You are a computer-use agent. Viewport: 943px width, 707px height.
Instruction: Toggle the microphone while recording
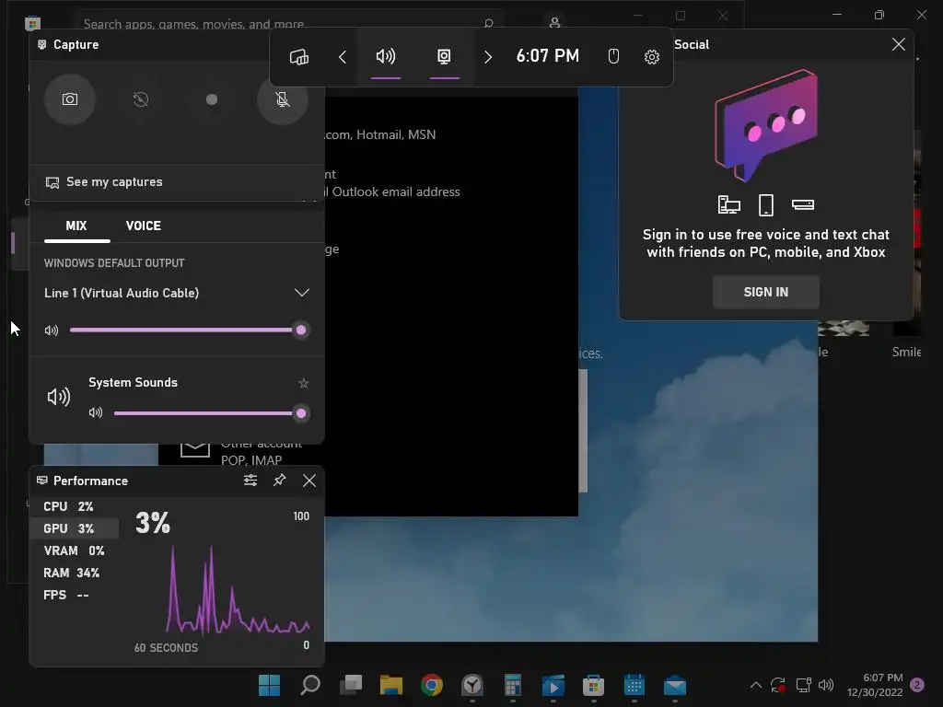point(282,99)
